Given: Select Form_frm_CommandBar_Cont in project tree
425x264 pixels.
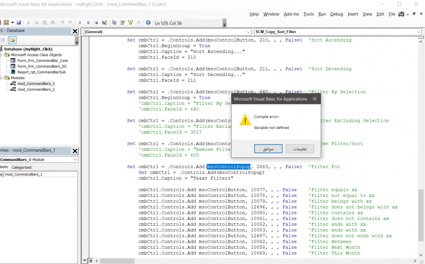Looking at the screenshot, I should (42, 61).
